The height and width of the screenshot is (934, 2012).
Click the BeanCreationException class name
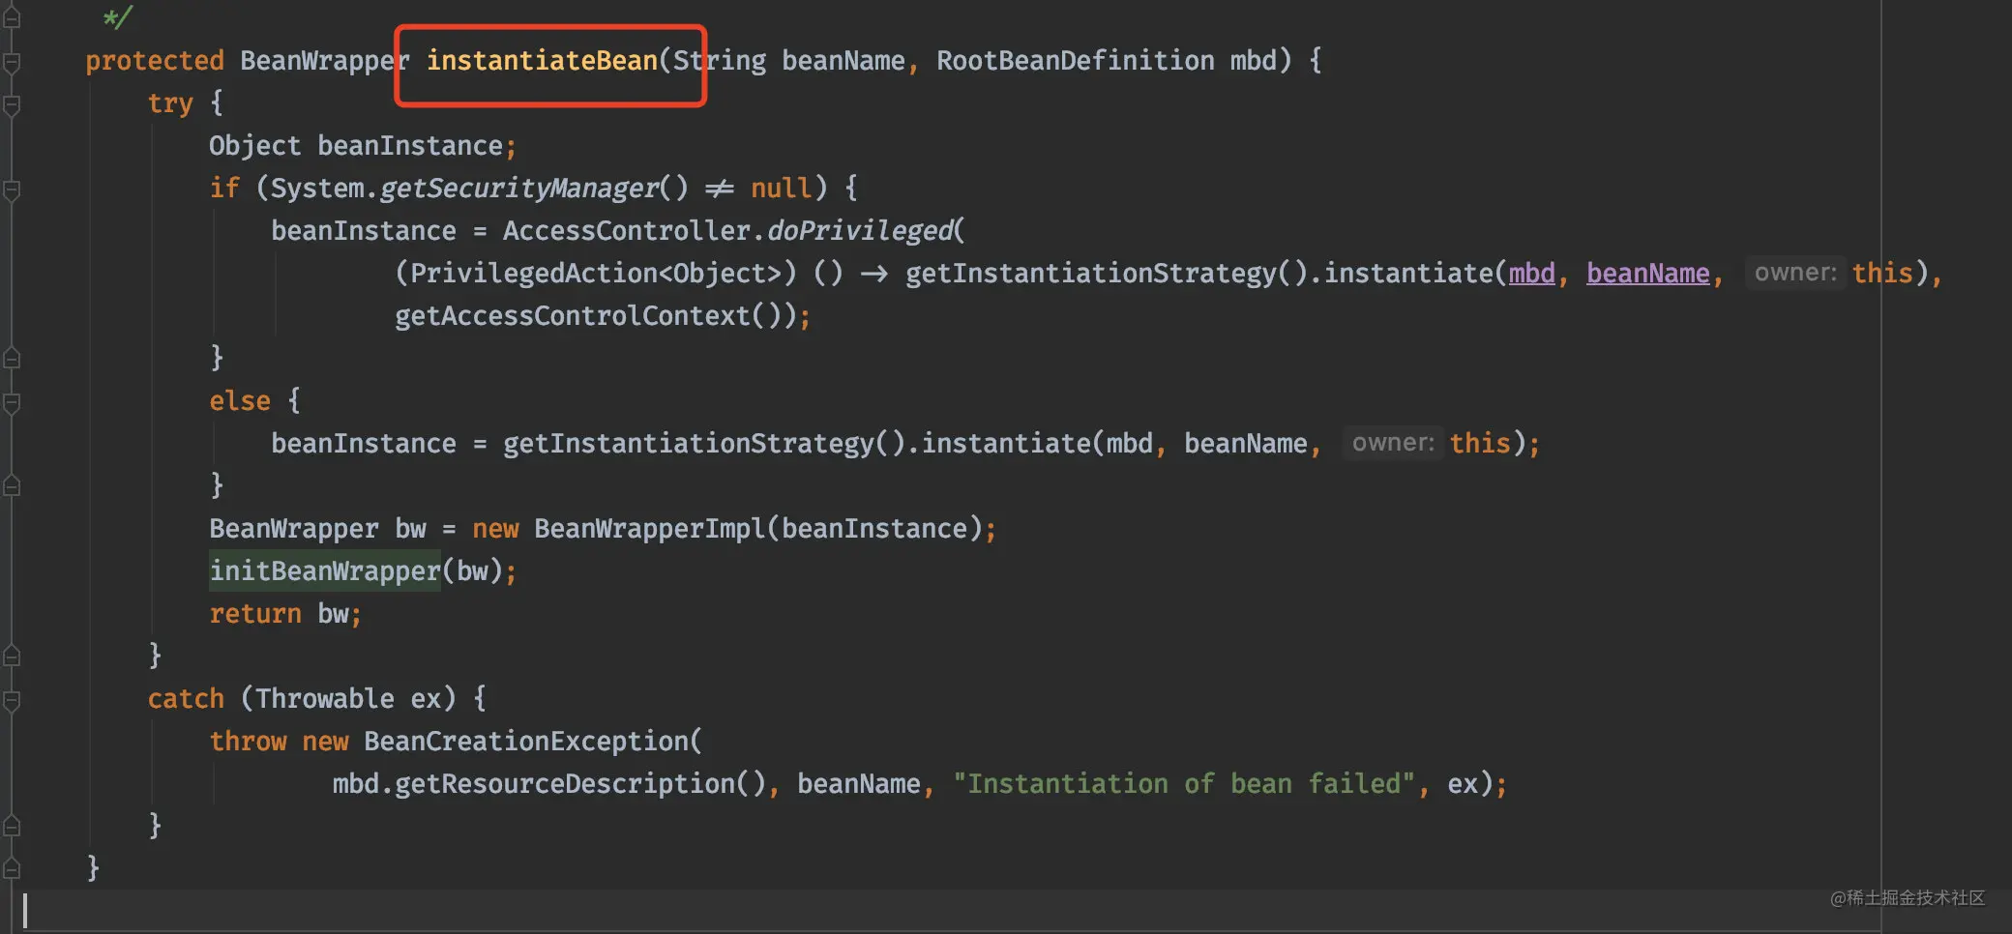(526, 742)
